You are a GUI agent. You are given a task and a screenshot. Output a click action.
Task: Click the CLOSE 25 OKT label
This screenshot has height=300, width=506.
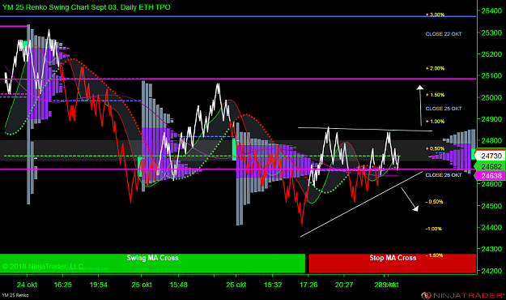click(444, 109)
